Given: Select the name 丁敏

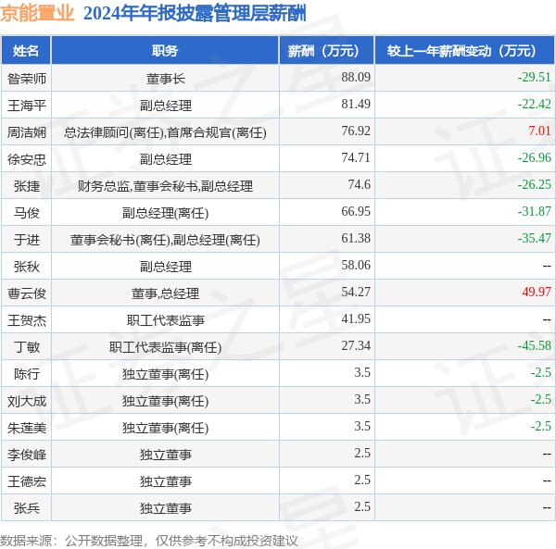Looking at the screenshot, I should click(27, 347).
